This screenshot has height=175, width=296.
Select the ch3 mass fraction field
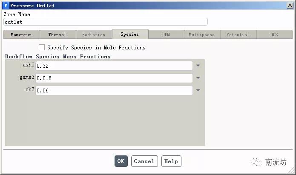tap(114, 90)
